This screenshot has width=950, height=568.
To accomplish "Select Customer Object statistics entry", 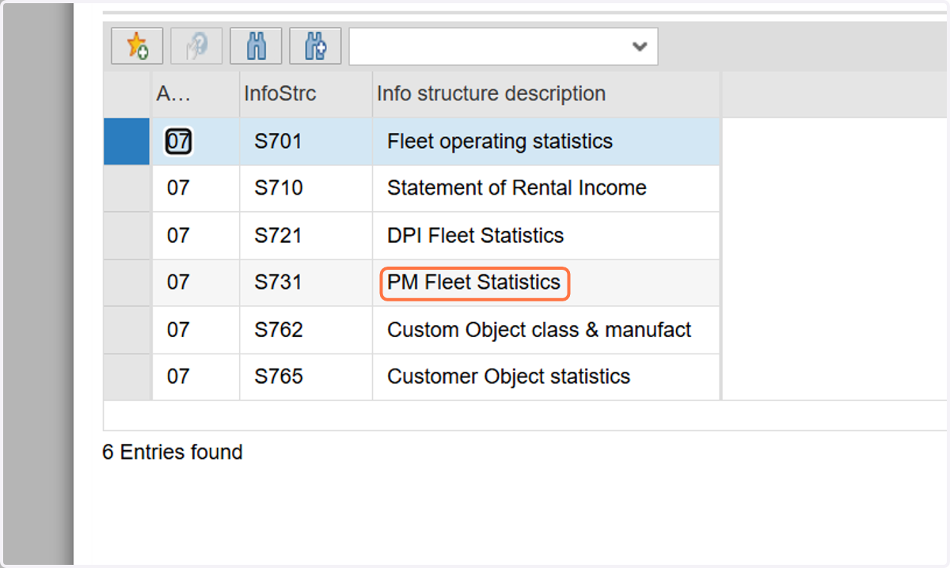I will coord(546,377).
